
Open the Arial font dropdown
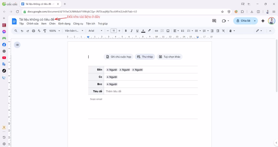pyautogui.click(x=95, y=31)
